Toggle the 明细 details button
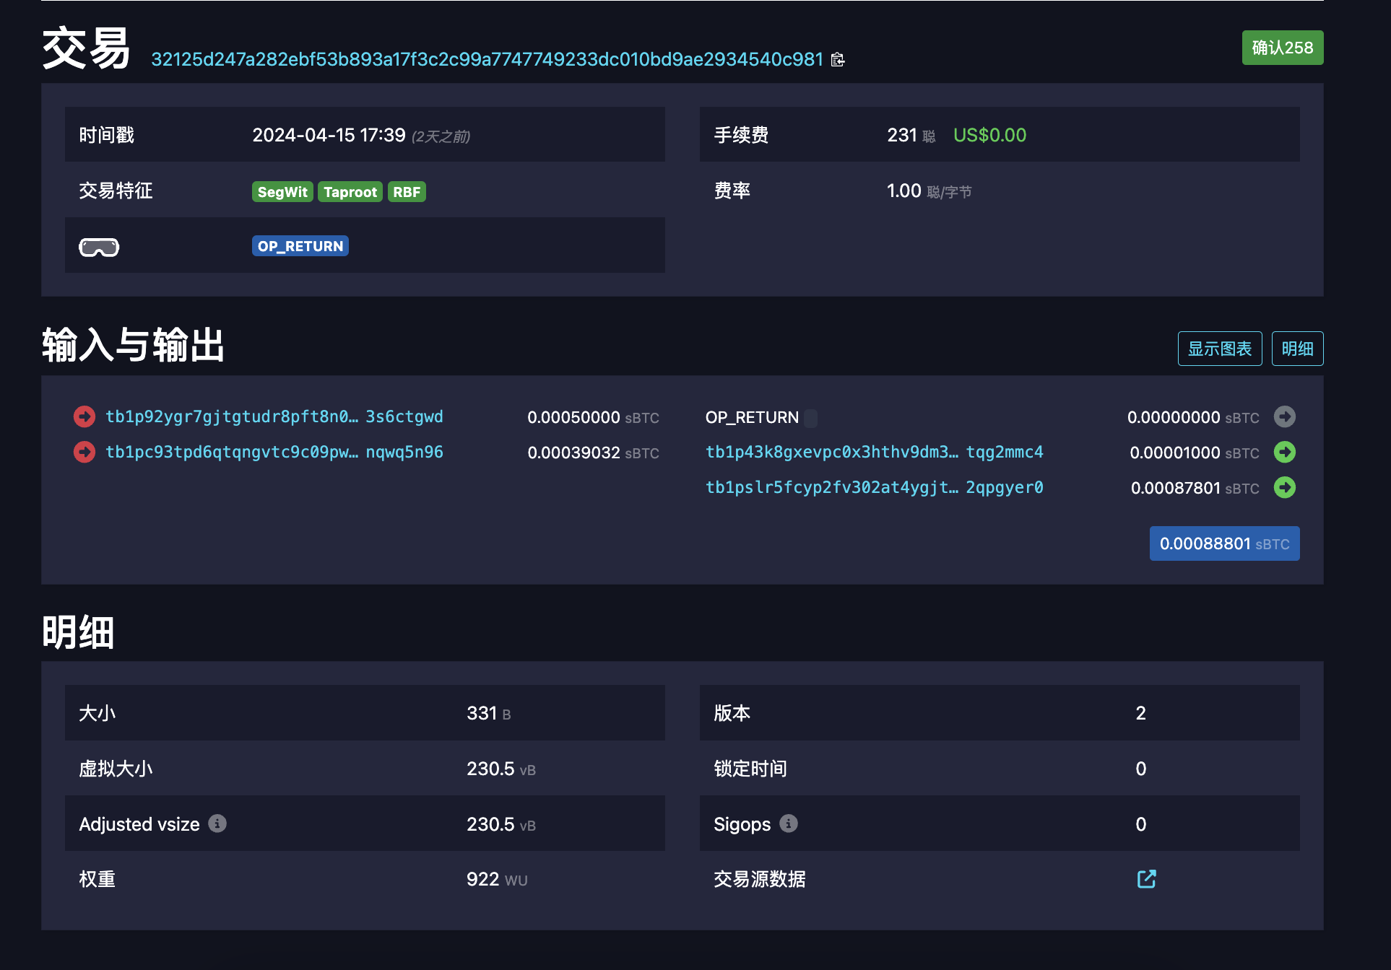 1297,349
